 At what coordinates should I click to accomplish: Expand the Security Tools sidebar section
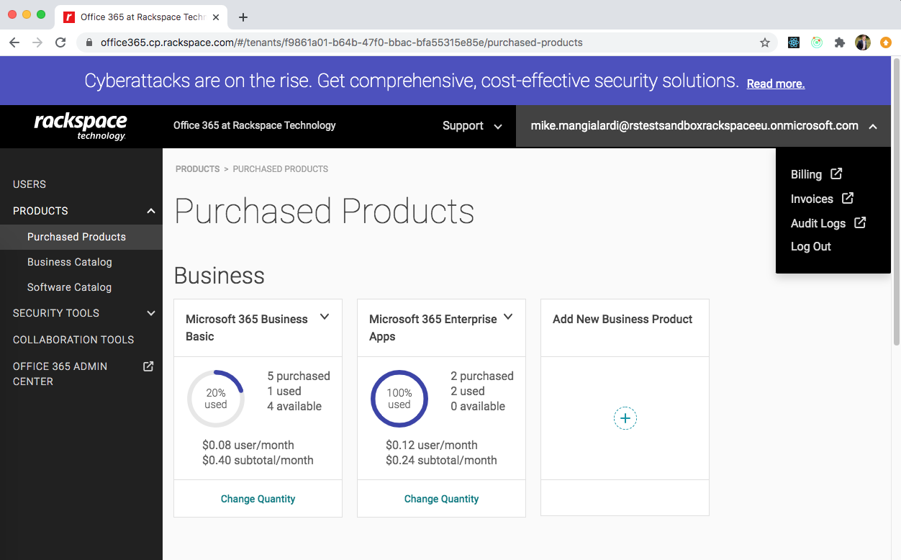150,313
